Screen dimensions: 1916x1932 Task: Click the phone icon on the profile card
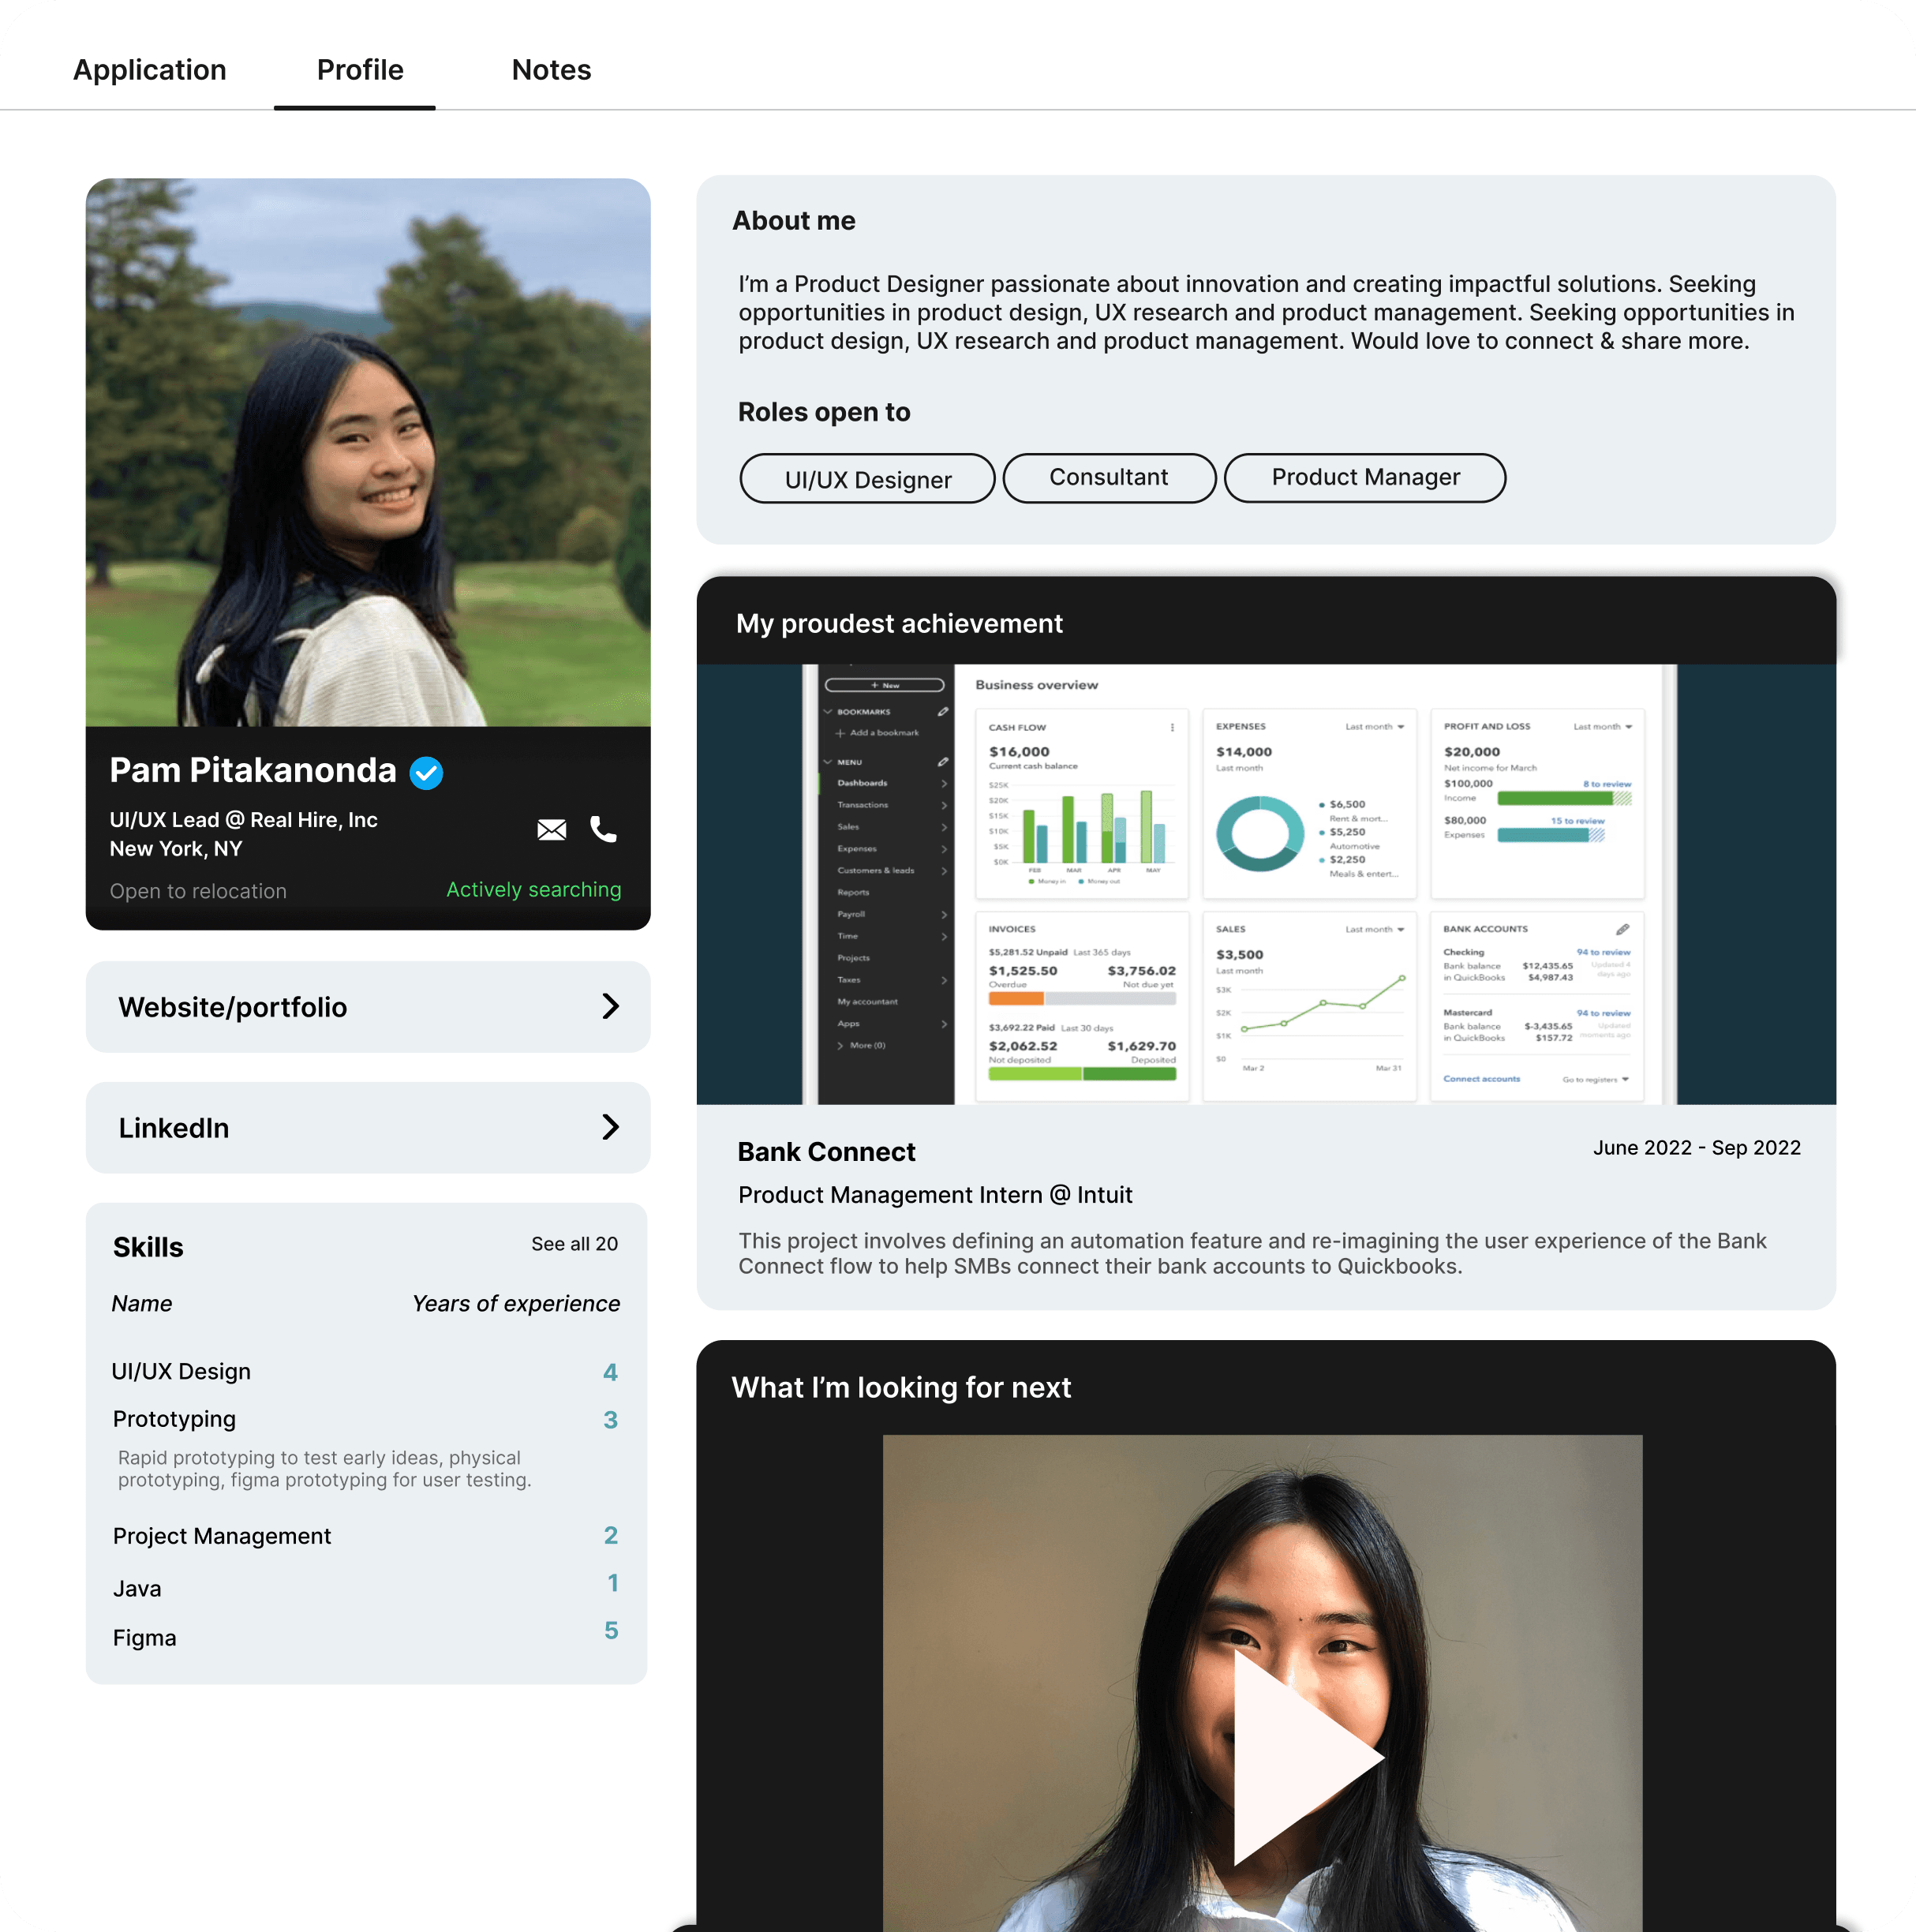pos(603,830)
